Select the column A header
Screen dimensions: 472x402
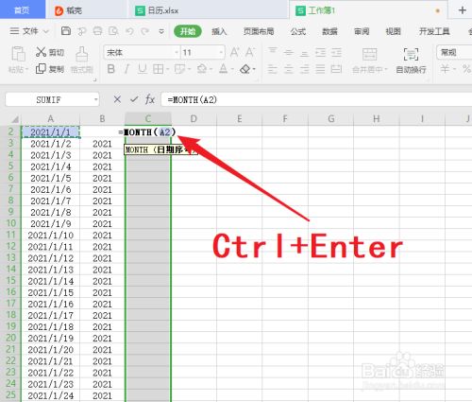[50, 119]
